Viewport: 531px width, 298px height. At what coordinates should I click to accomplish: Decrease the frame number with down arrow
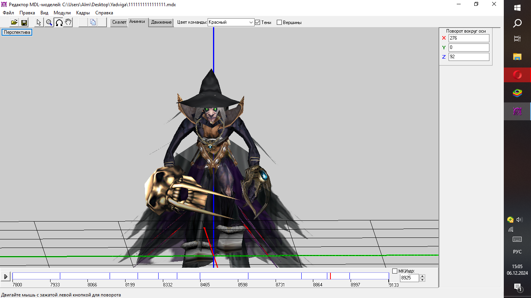pos(422,280)
